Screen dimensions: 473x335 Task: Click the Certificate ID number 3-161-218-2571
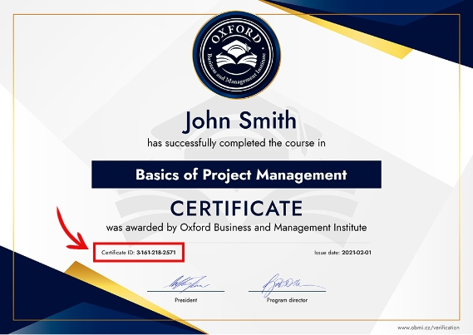(156, 253)
